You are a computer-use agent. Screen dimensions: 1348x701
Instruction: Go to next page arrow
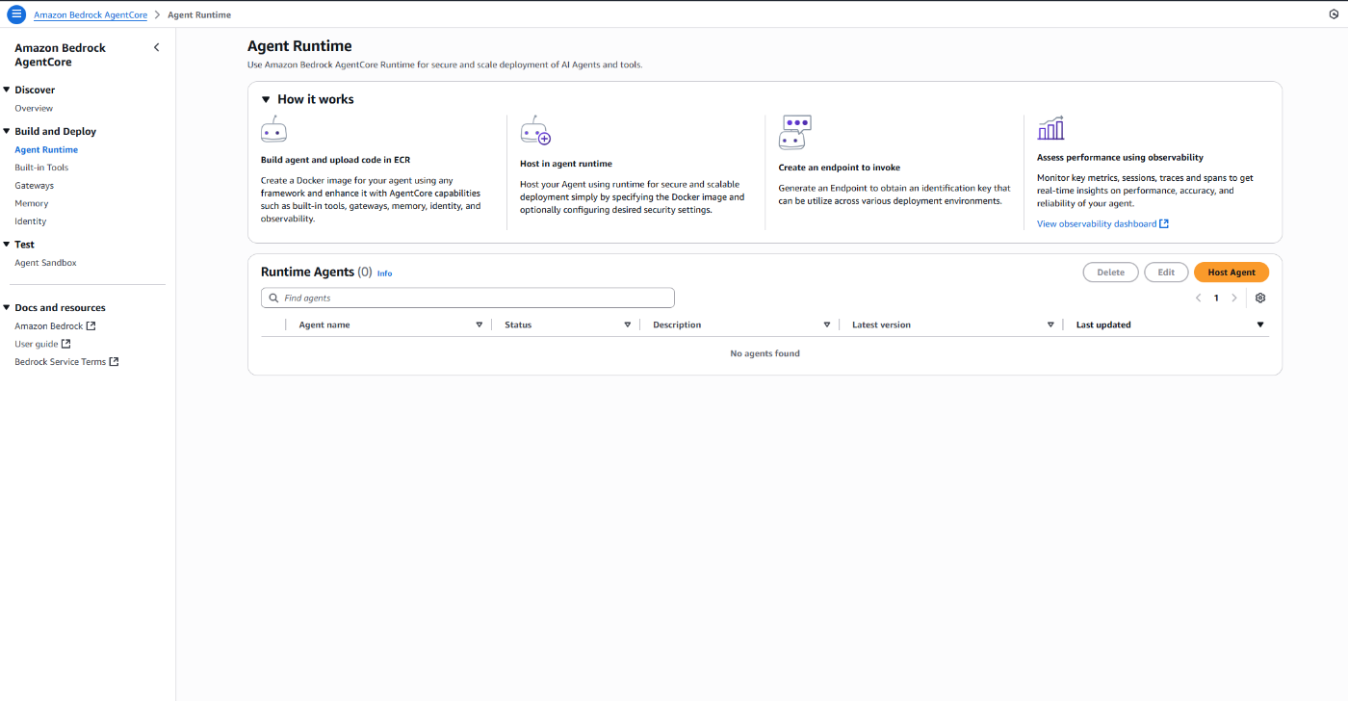tap(1234, 299)
